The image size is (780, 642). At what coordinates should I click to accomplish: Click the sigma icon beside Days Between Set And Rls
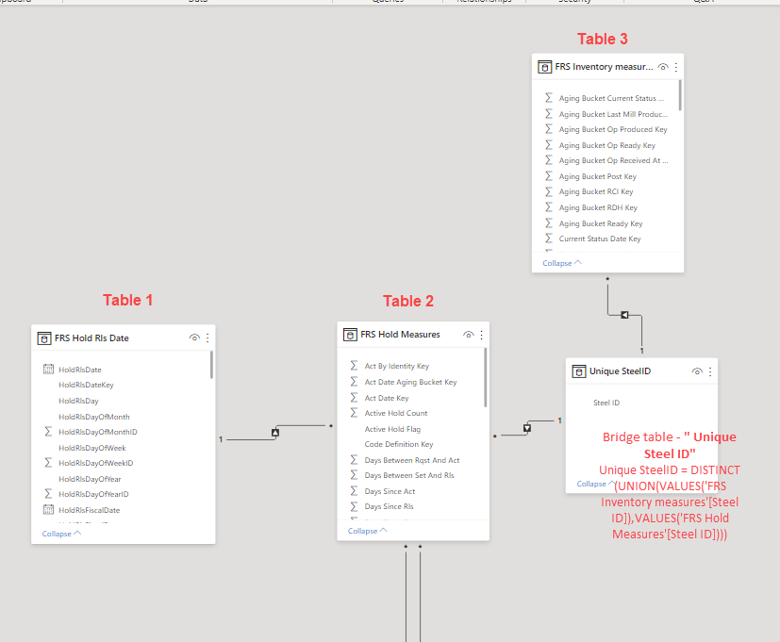point(354,475)
